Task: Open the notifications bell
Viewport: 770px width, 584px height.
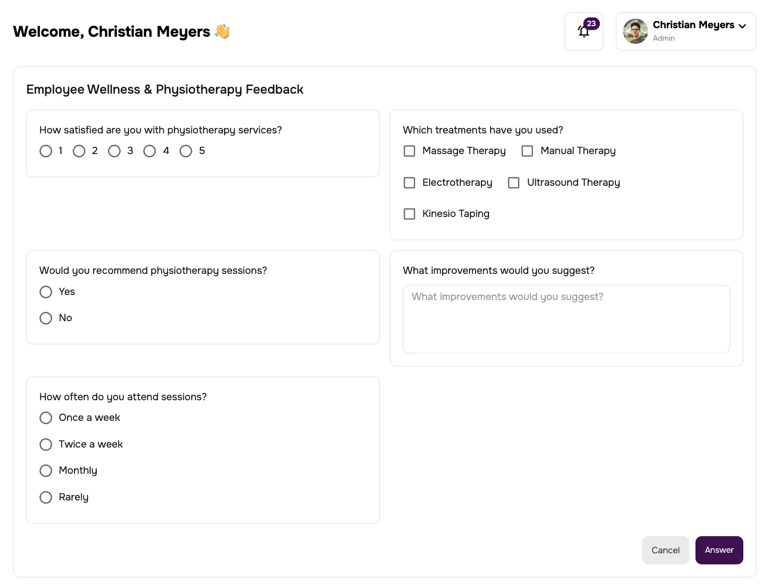Action: [583, 31]
